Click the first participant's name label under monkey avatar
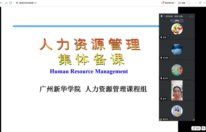This screenshot has height=132, width=206. [163, 37]
